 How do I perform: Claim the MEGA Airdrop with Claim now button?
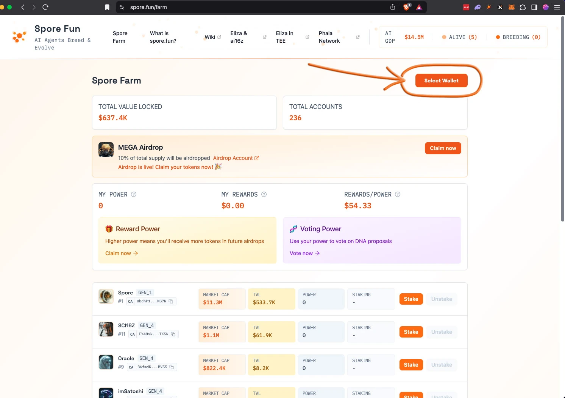[x=443, y=148]
